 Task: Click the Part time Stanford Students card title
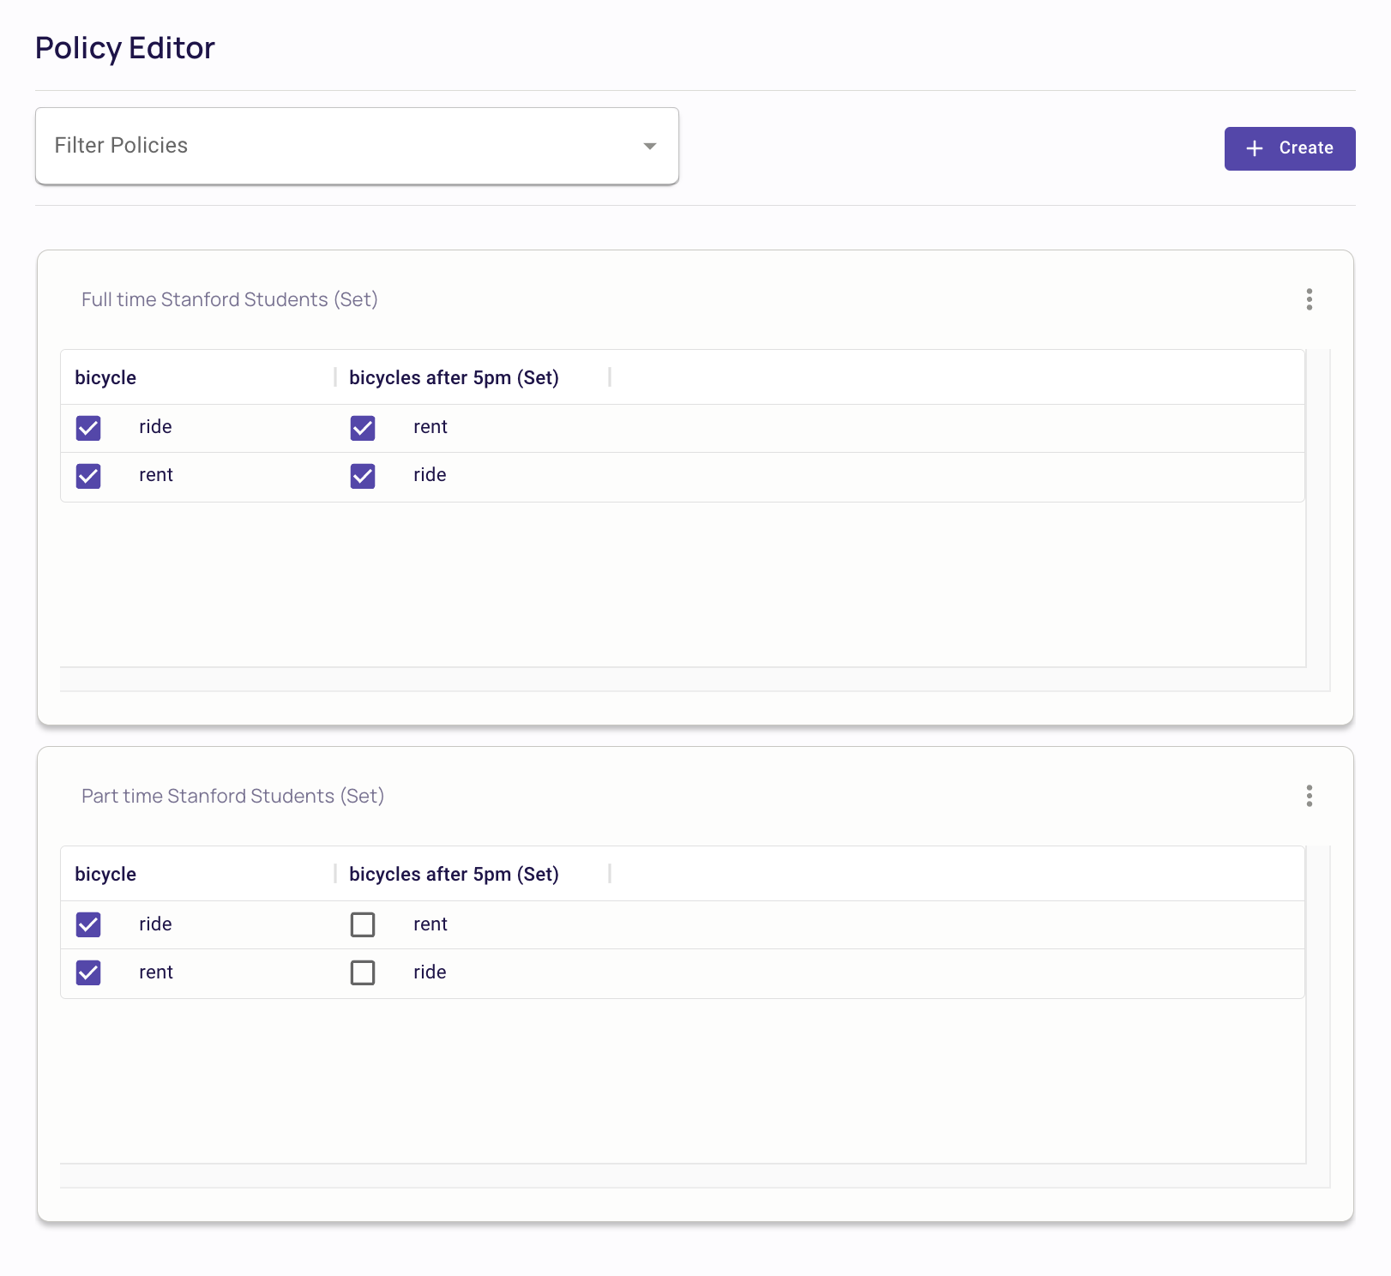tap(232, 796)
